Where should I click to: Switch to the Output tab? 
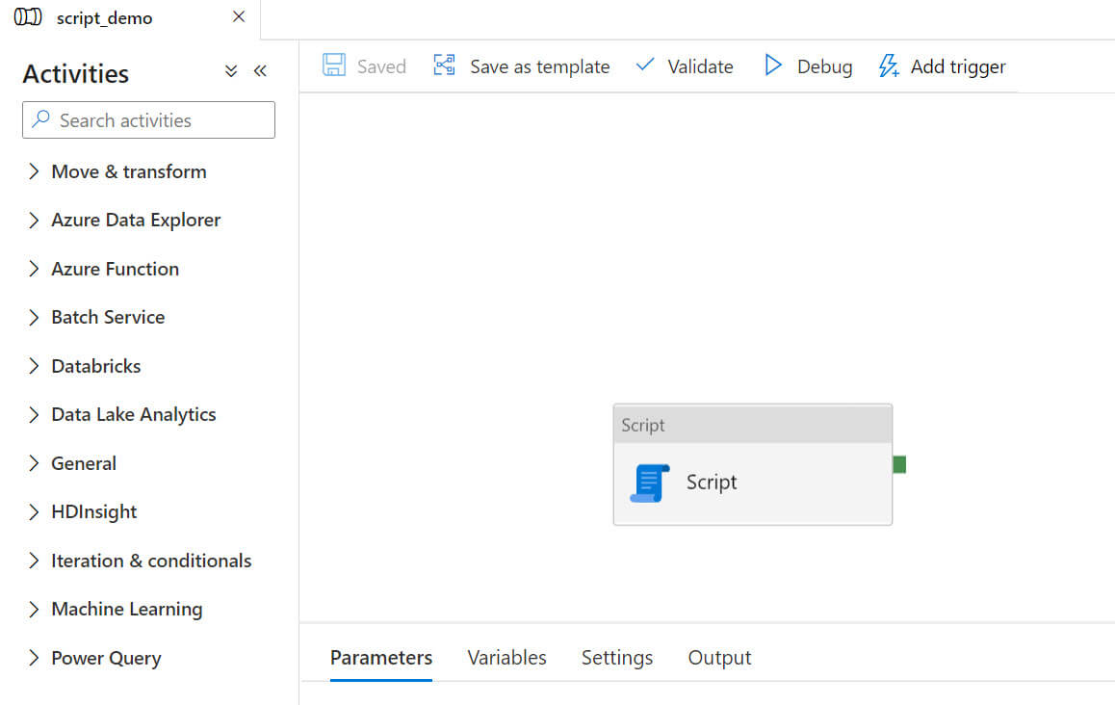click(x=719, y=658)
